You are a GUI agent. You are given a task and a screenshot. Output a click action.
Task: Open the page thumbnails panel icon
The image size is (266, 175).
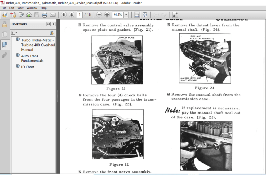point(5,35)
